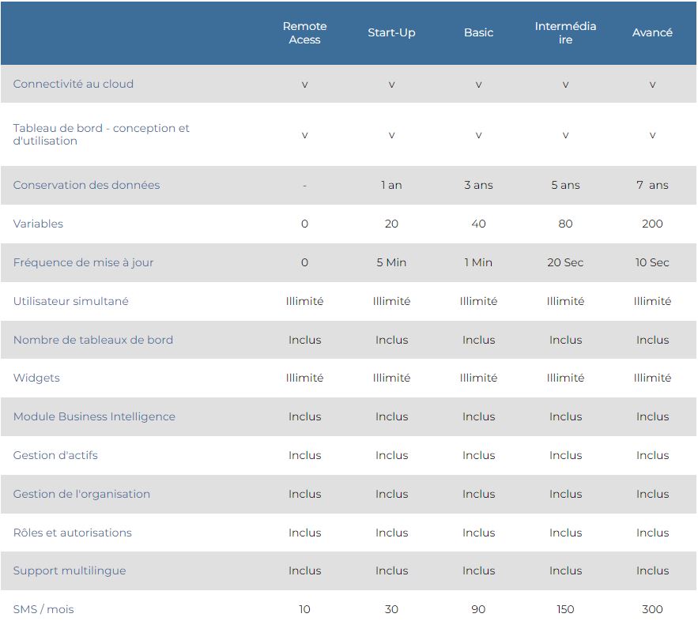Click the 200 variables value
The image size is (698, 640).
pyautogui.click(x=652, y=224)
